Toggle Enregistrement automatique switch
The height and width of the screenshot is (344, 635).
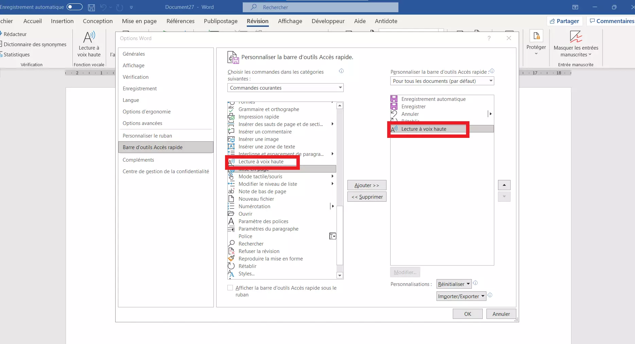[x=74, y=7]
